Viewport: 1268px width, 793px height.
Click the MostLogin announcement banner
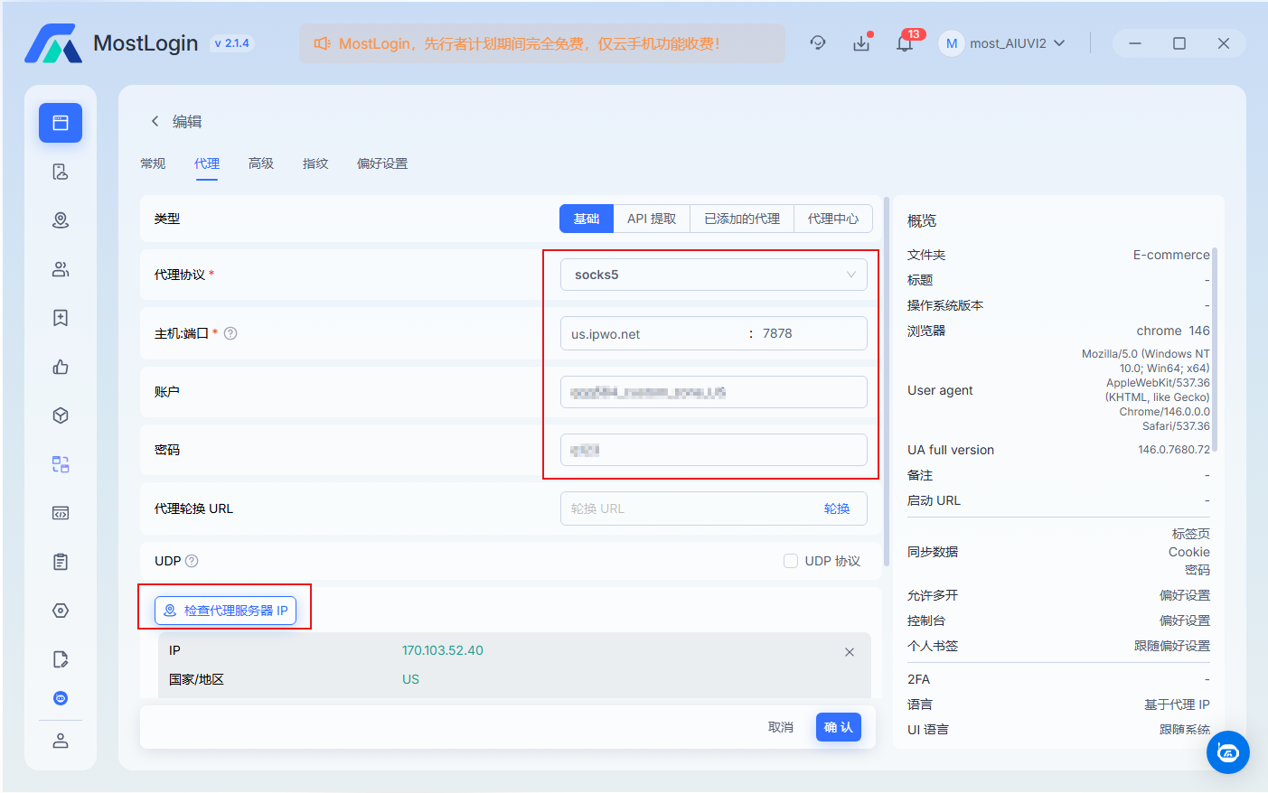click(542, 43)
